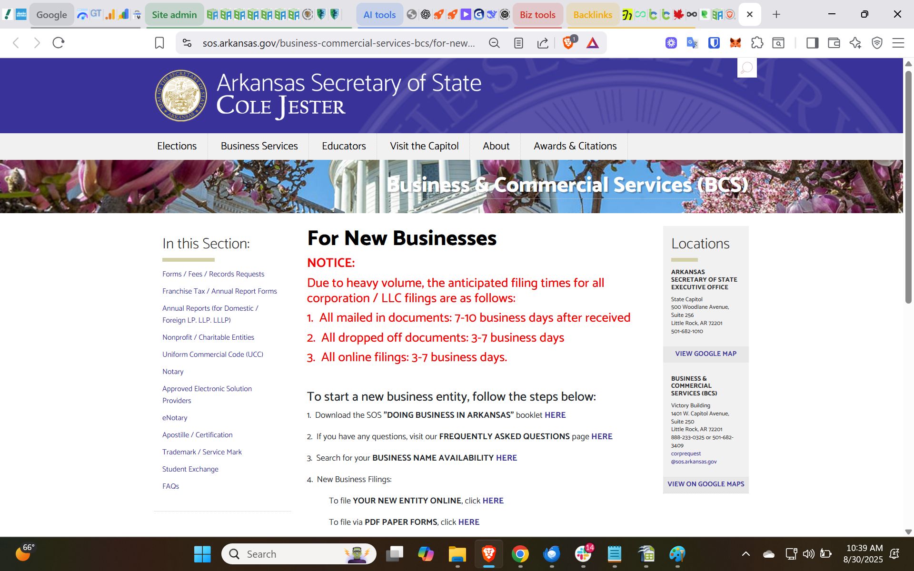Open the Biz tools bookmarks folder
This screenshot has width=914, height=571.
pyautogui.click(x=537, y=14)
